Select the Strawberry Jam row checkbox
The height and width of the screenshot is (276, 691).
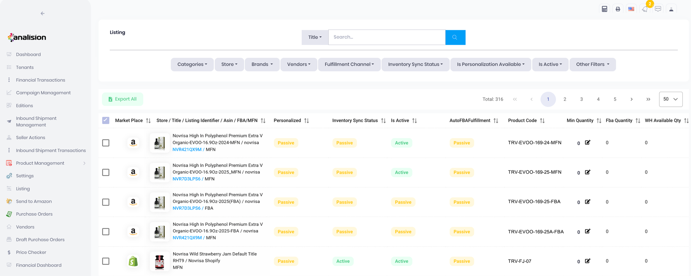click(106, 261)
